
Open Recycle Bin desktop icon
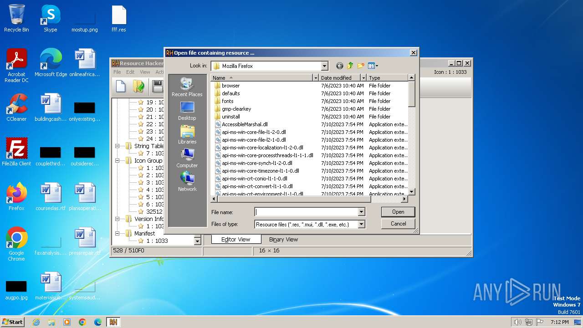click(x=16, y=19)
